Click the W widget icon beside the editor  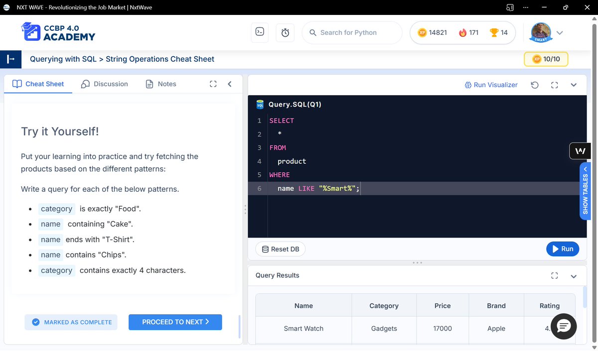(x=580, y=151)
